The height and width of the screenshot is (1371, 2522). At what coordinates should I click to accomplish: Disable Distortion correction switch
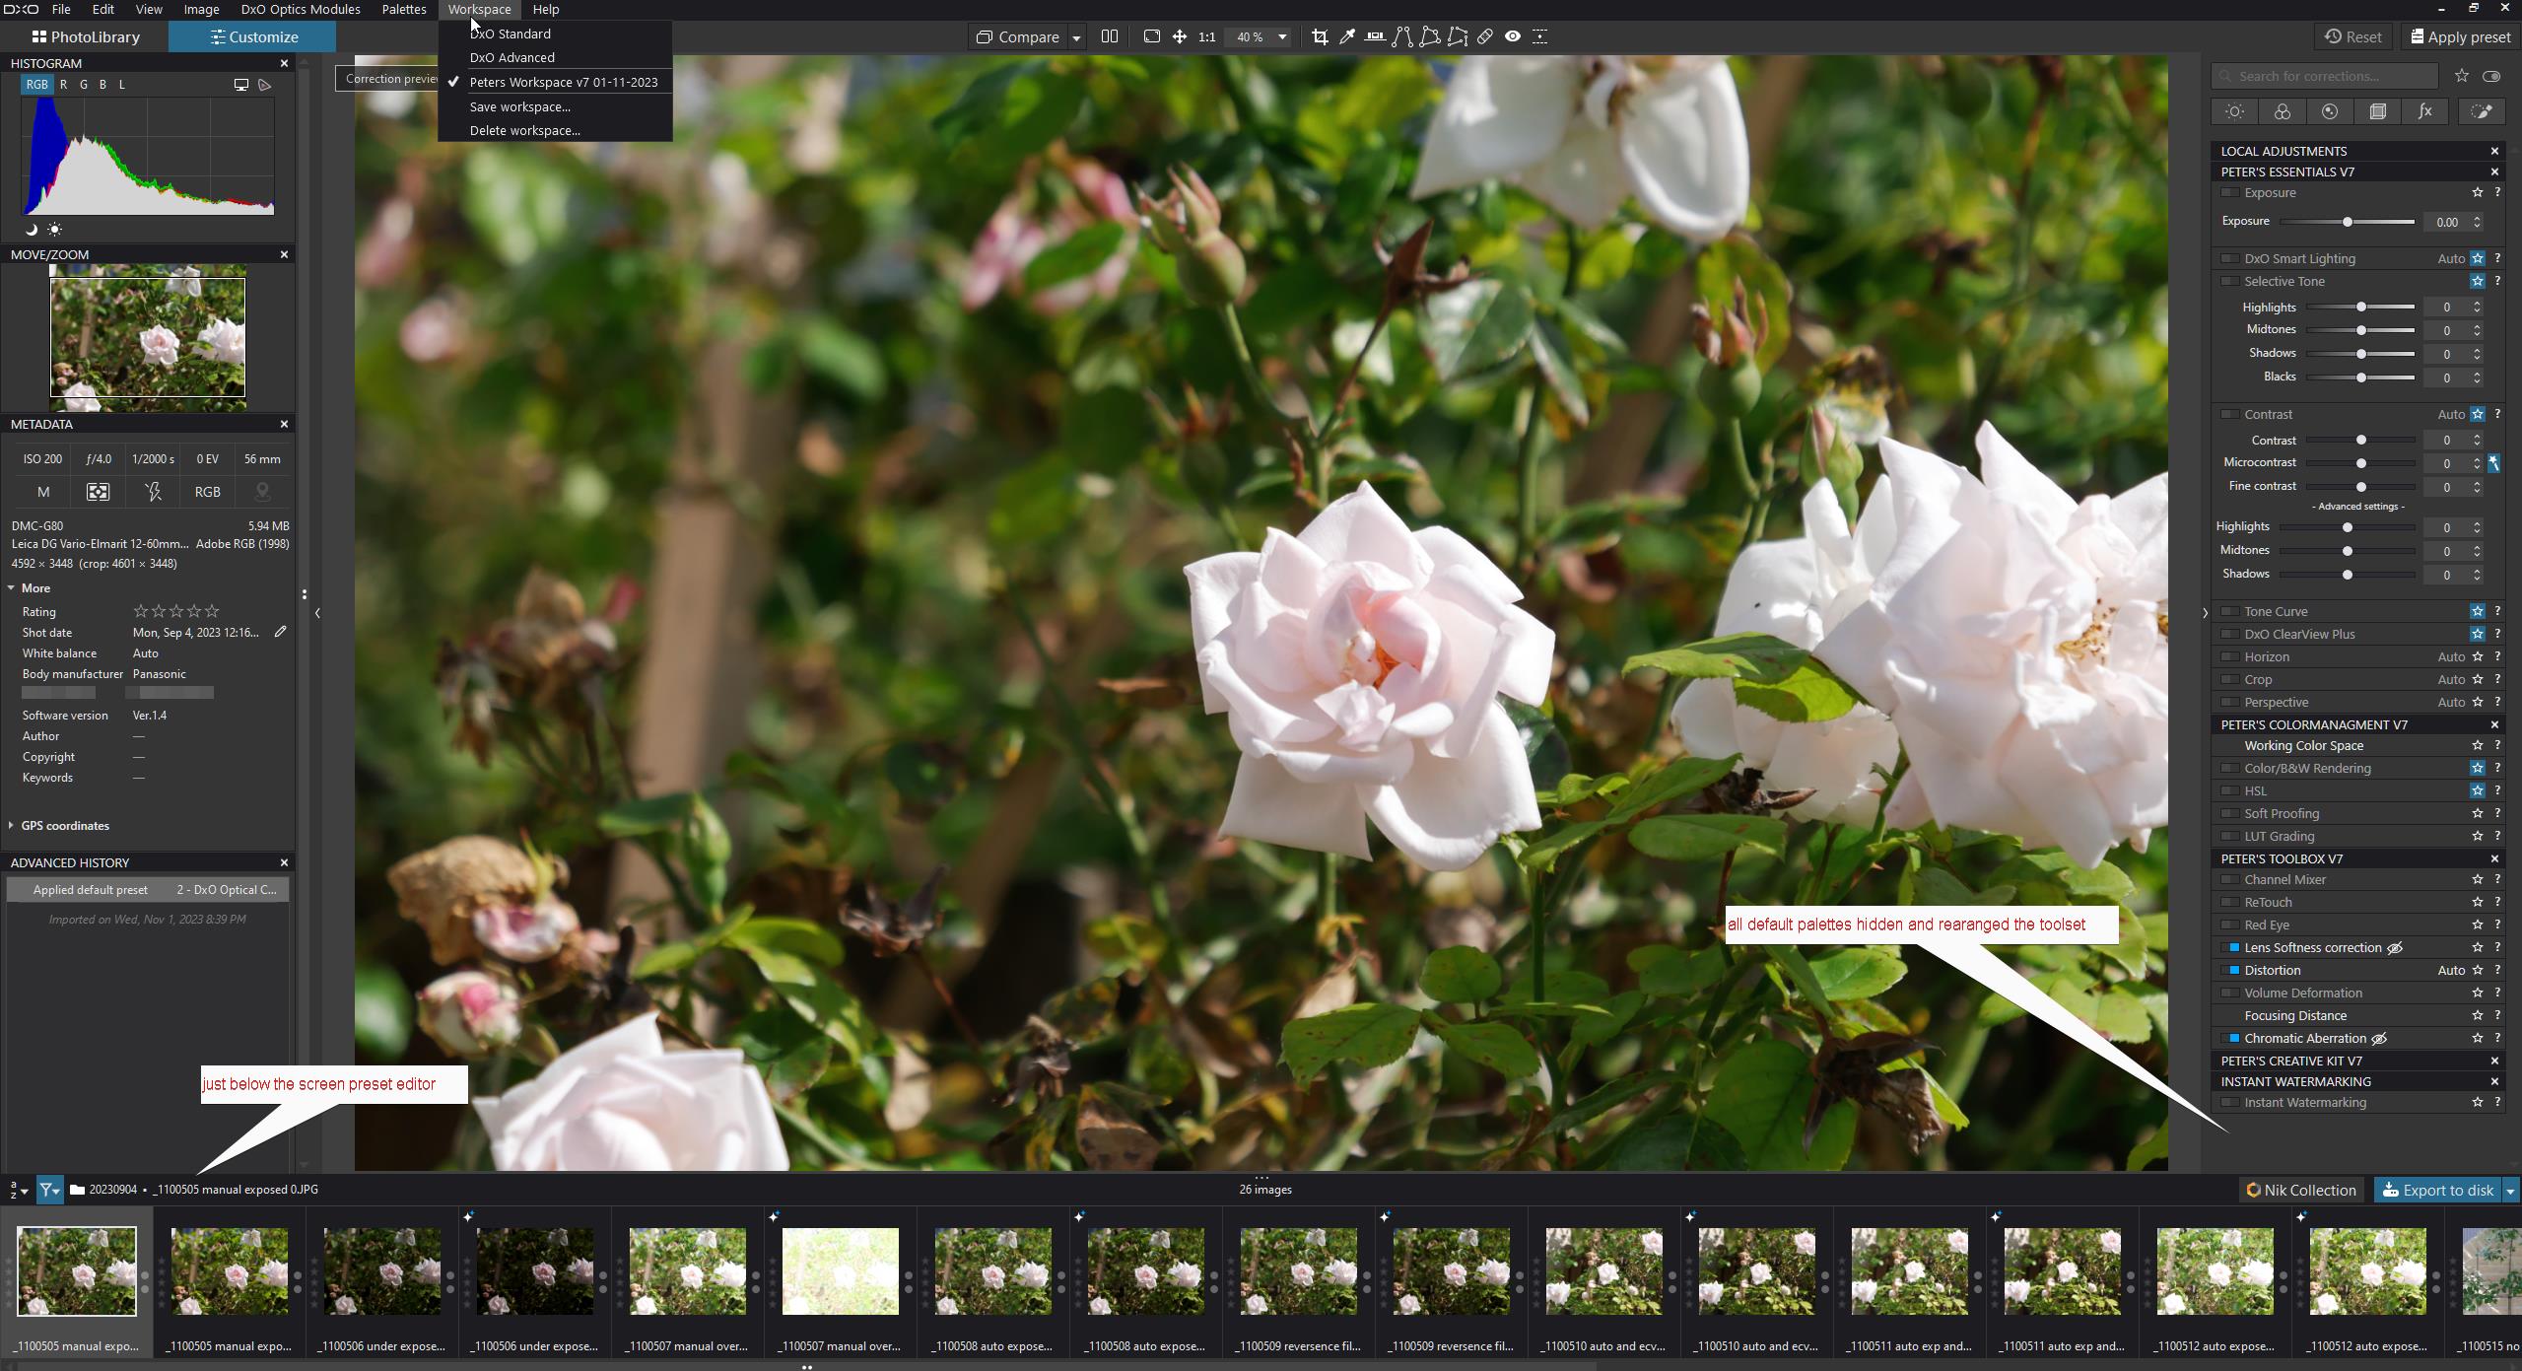point(2229,970)
